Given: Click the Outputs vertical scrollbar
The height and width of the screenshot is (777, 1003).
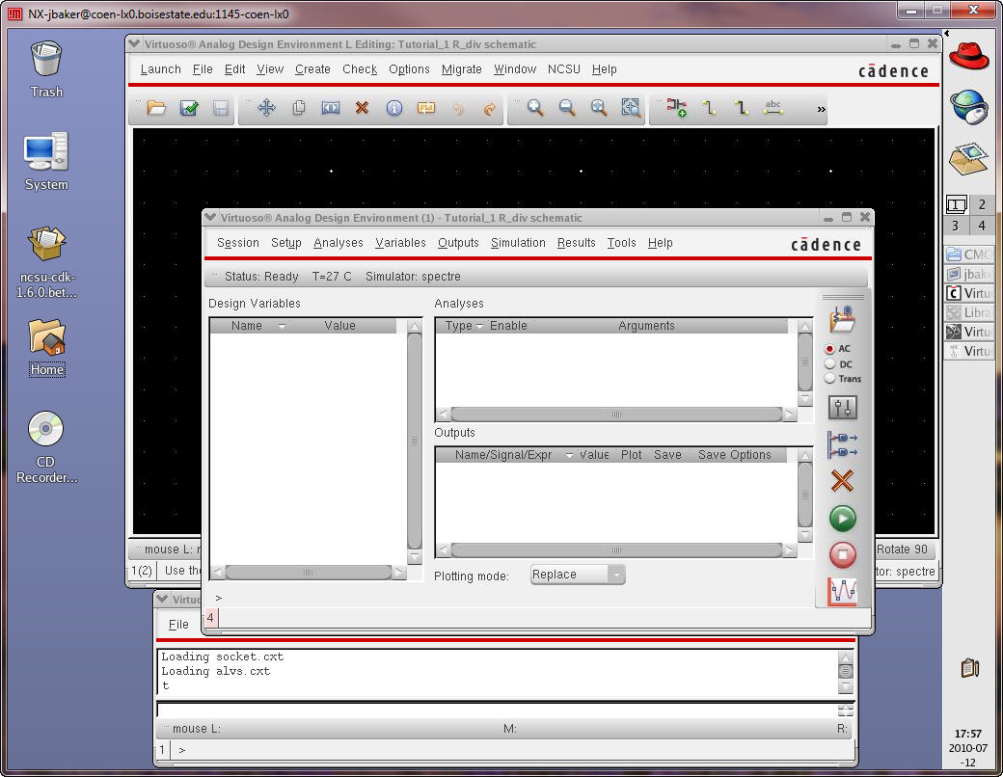Looking at the screenshot, I should click(x=805, y=495).
